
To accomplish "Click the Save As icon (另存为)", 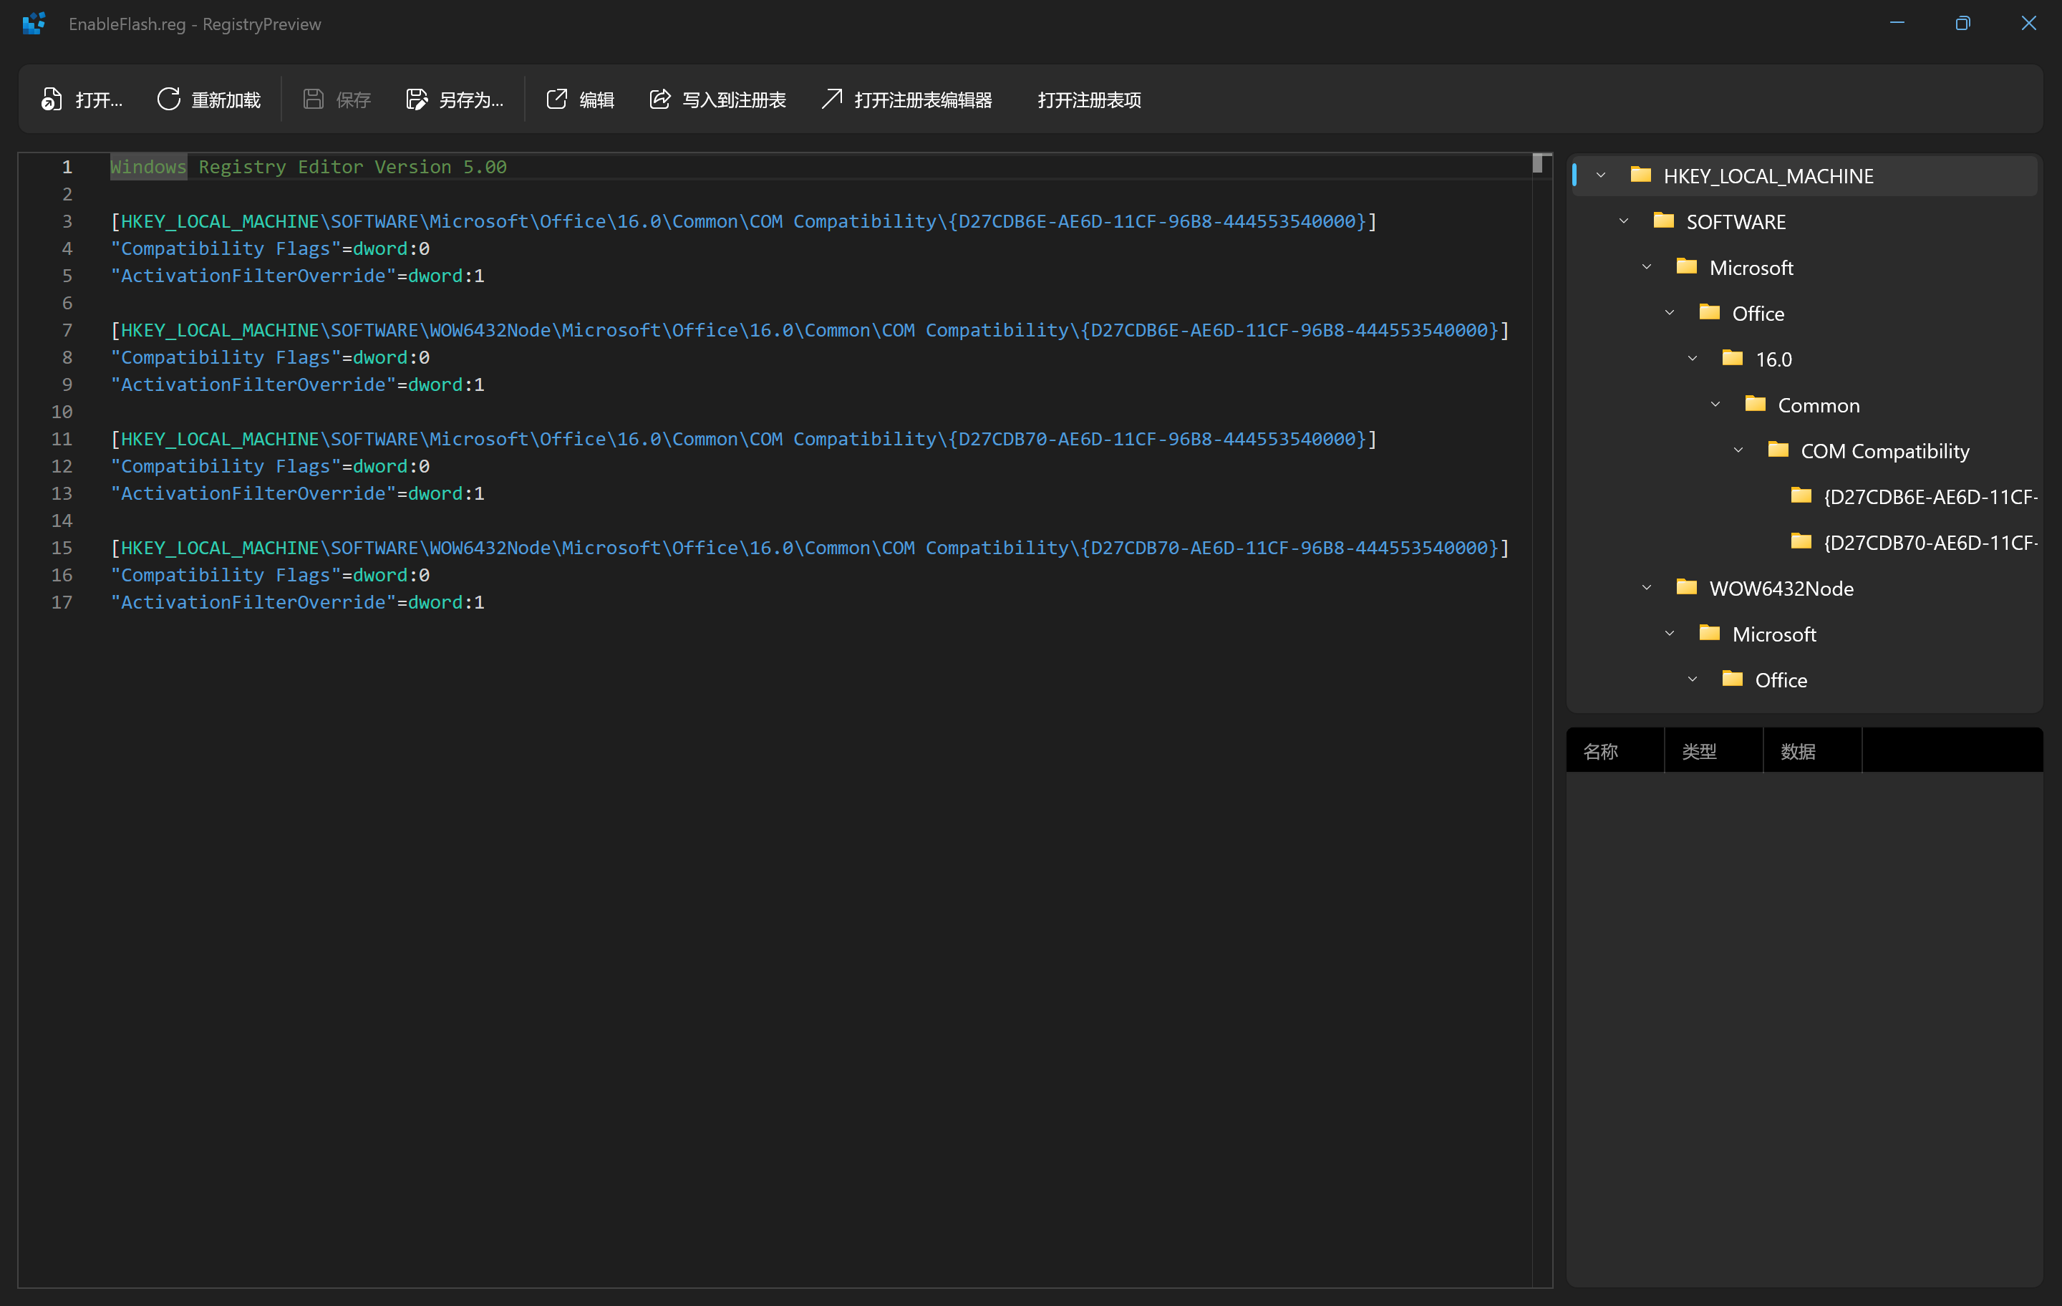I will point(416,100).
